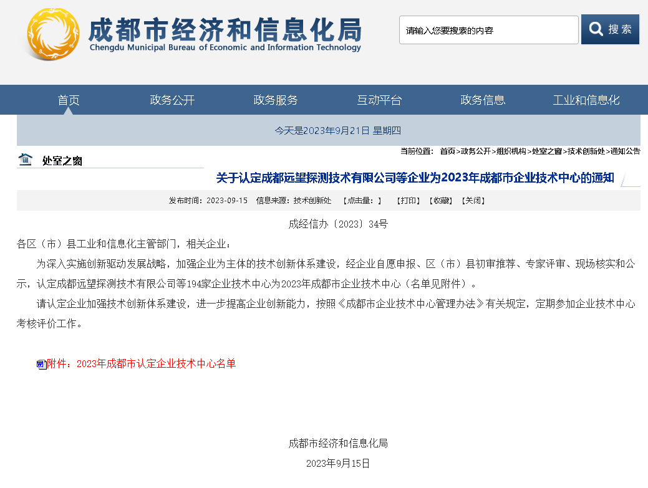Open the 首页 navigation menu item
Viewport: 648px width, 488px height.
[67, 100]
